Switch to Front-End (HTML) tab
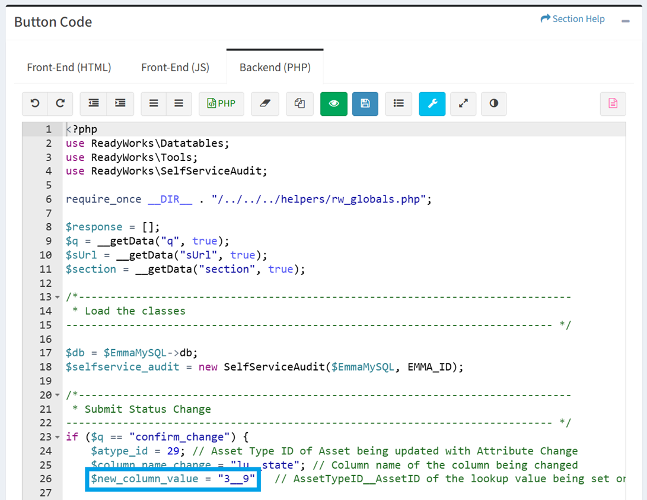This screenshot has width=647, height=500. (69, 67)
